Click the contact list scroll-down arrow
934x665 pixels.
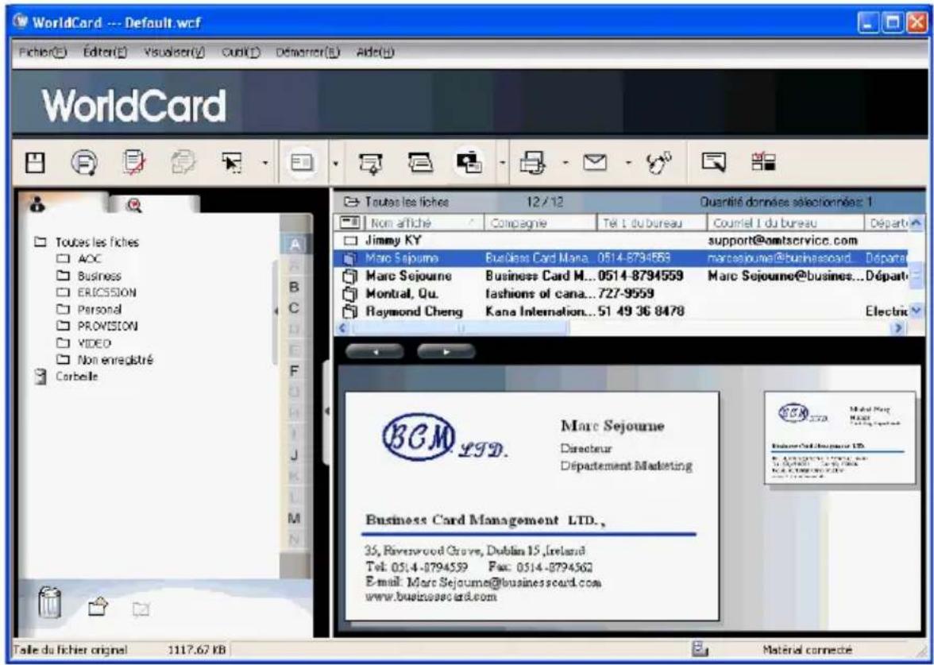pyautogui.click(x=916, y=311)
